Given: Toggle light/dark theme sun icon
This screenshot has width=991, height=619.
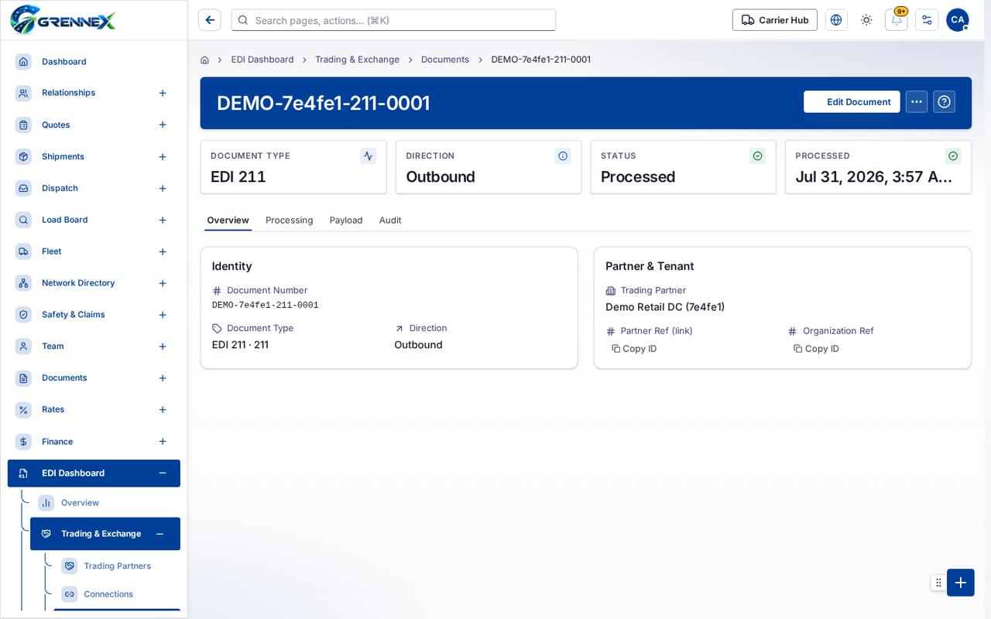Looking at the screenshot, I should click(x=866, y=20).
